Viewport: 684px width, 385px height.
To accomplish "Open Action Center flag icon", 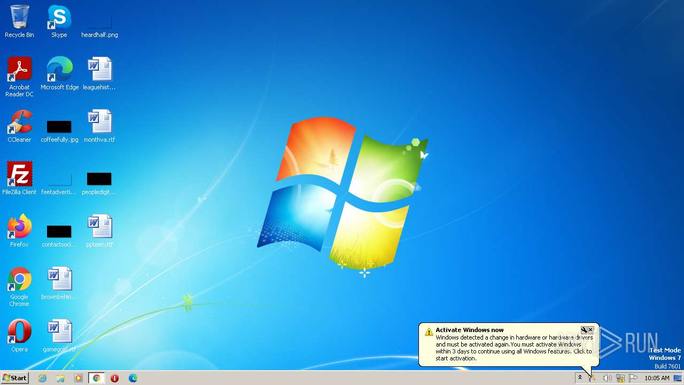I will pos(633,378).
